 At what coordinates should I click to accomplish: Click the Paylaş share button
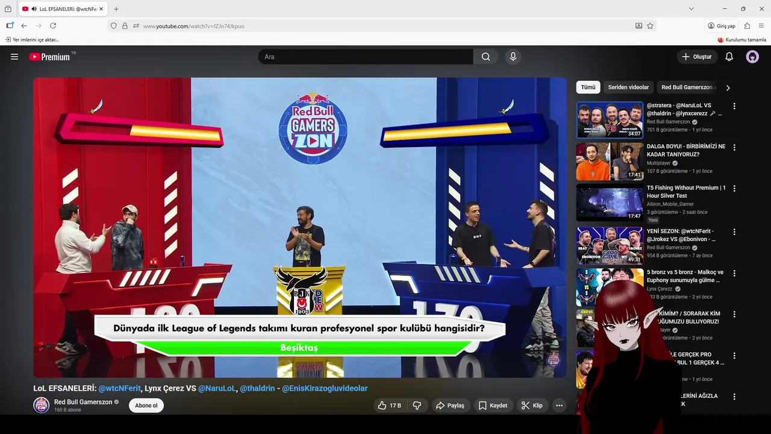pos(450,406)
